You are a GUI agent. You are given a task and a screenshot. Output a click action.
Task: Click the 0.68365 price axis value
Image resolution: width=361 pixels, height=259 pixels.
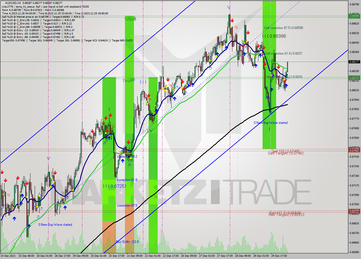click(x=354, y=52)
